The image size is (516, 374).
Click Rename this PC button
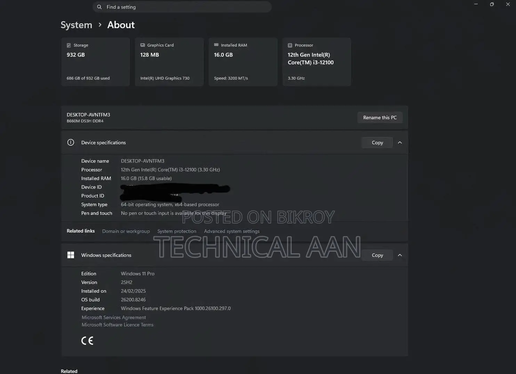(380, 117)
